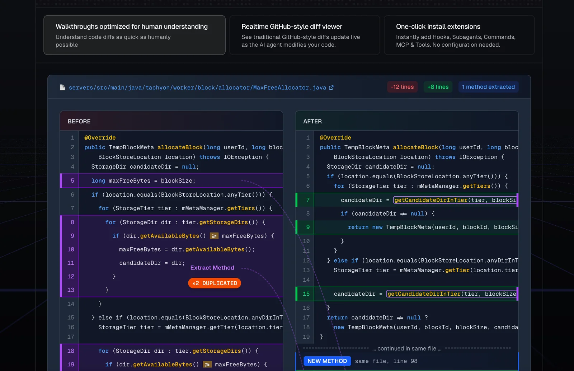The height and width of the screenshot is (371, 574).
Task: Open the external link icon after MaxFreeAllocator.java
Action: [x=331, y=88]
